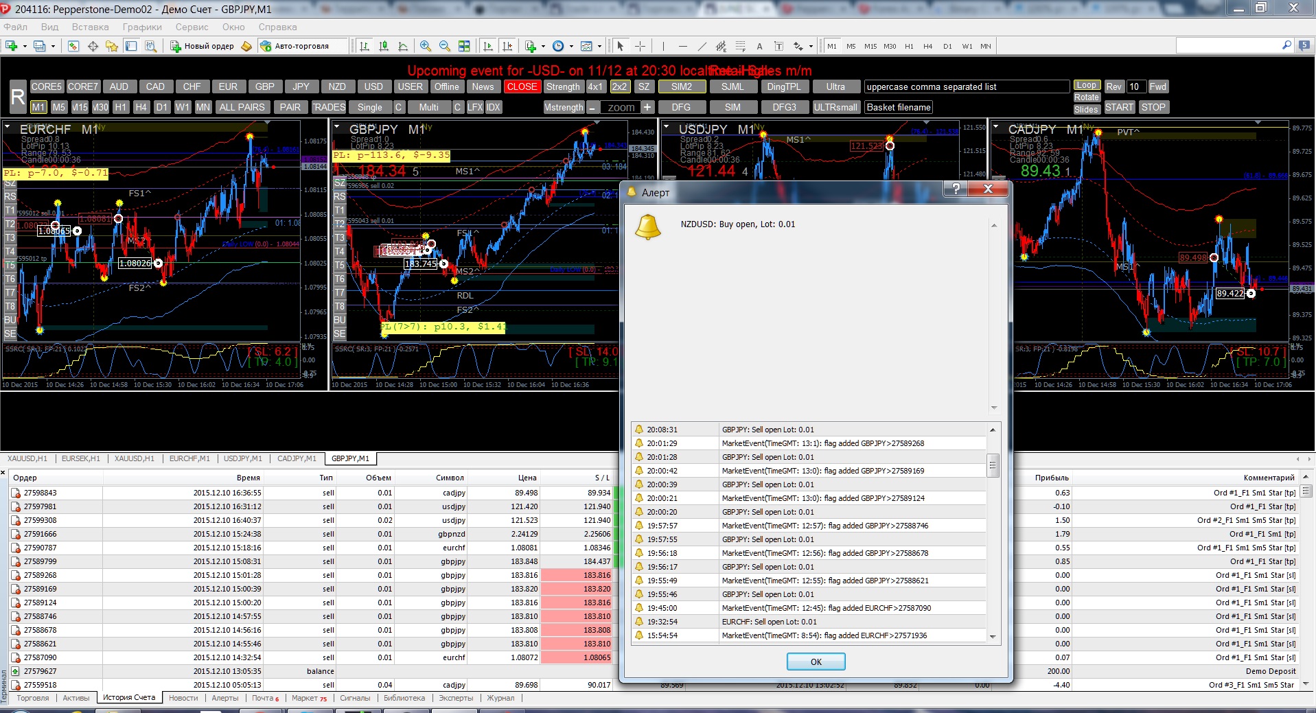The image size is (1316, 713).
Task: Toggle the M1 timeframe in toolbar
Action: 832,46
